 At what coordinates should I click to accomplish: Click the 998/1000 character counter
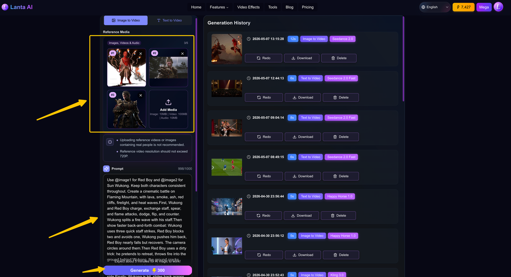coord(185,169)
